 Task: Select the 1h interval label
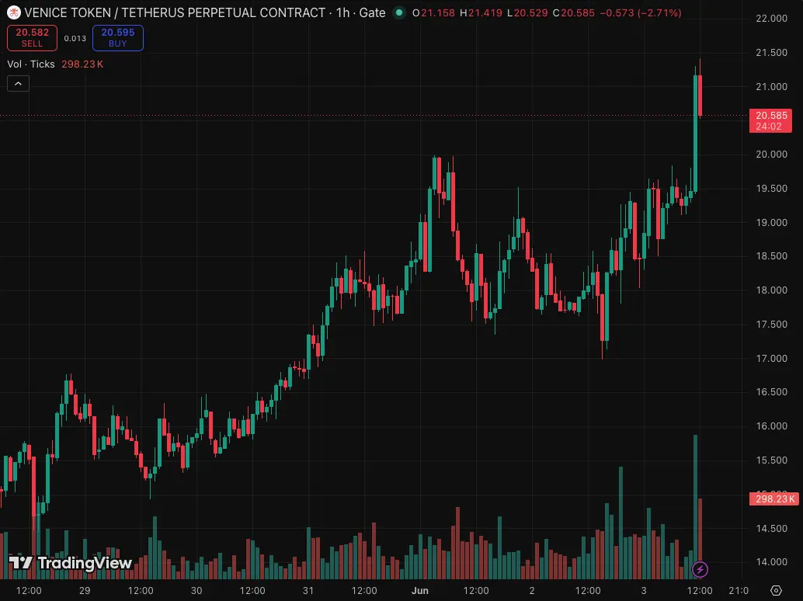coord(342,12)
